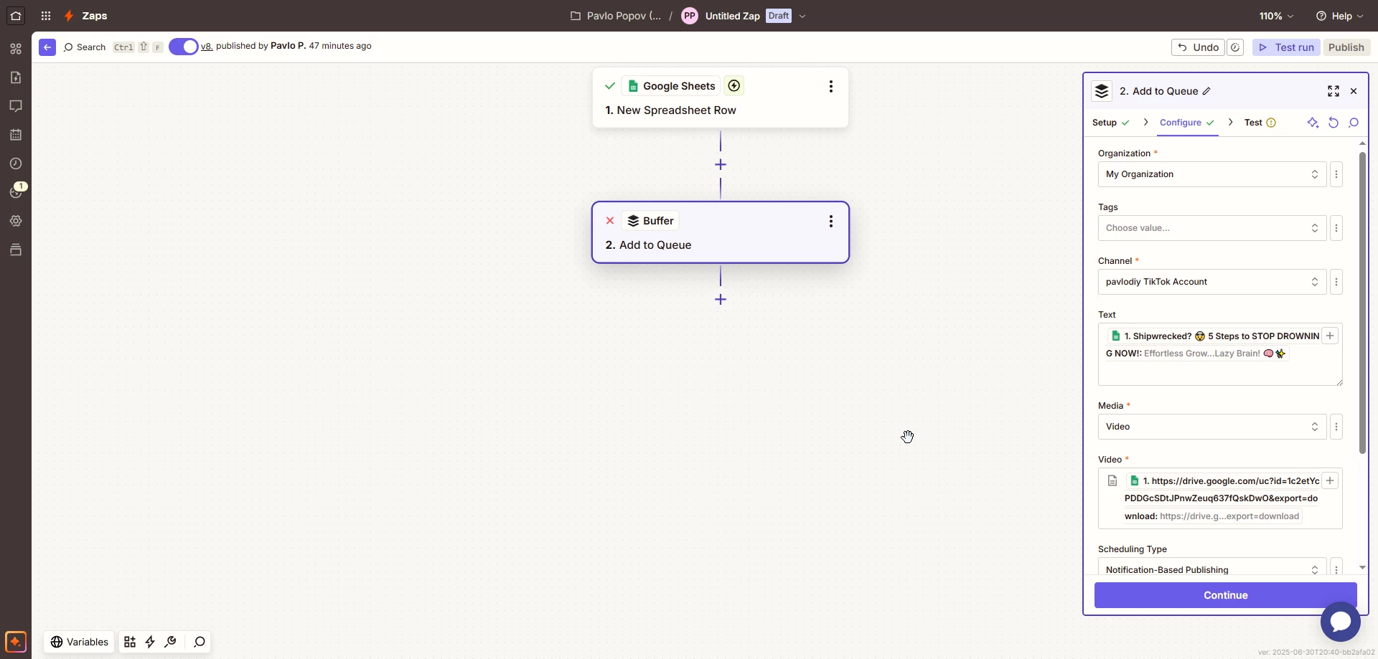Screen dimensions: 1378x659
Task: Insert data into Text field with plus
Action: 1330,336
